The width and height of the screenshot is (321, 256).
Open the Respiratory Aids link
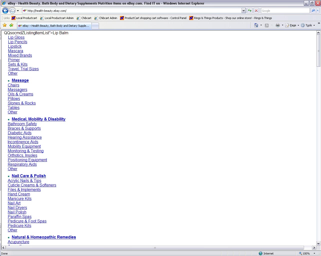(x=22, y=164)
